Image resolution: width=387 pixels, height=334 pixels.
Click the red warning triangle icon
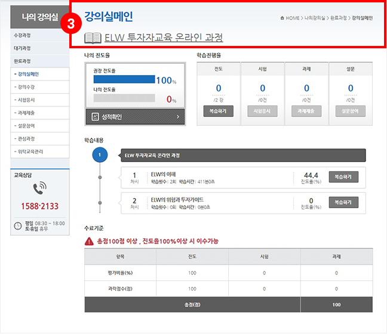click(89, 242)
